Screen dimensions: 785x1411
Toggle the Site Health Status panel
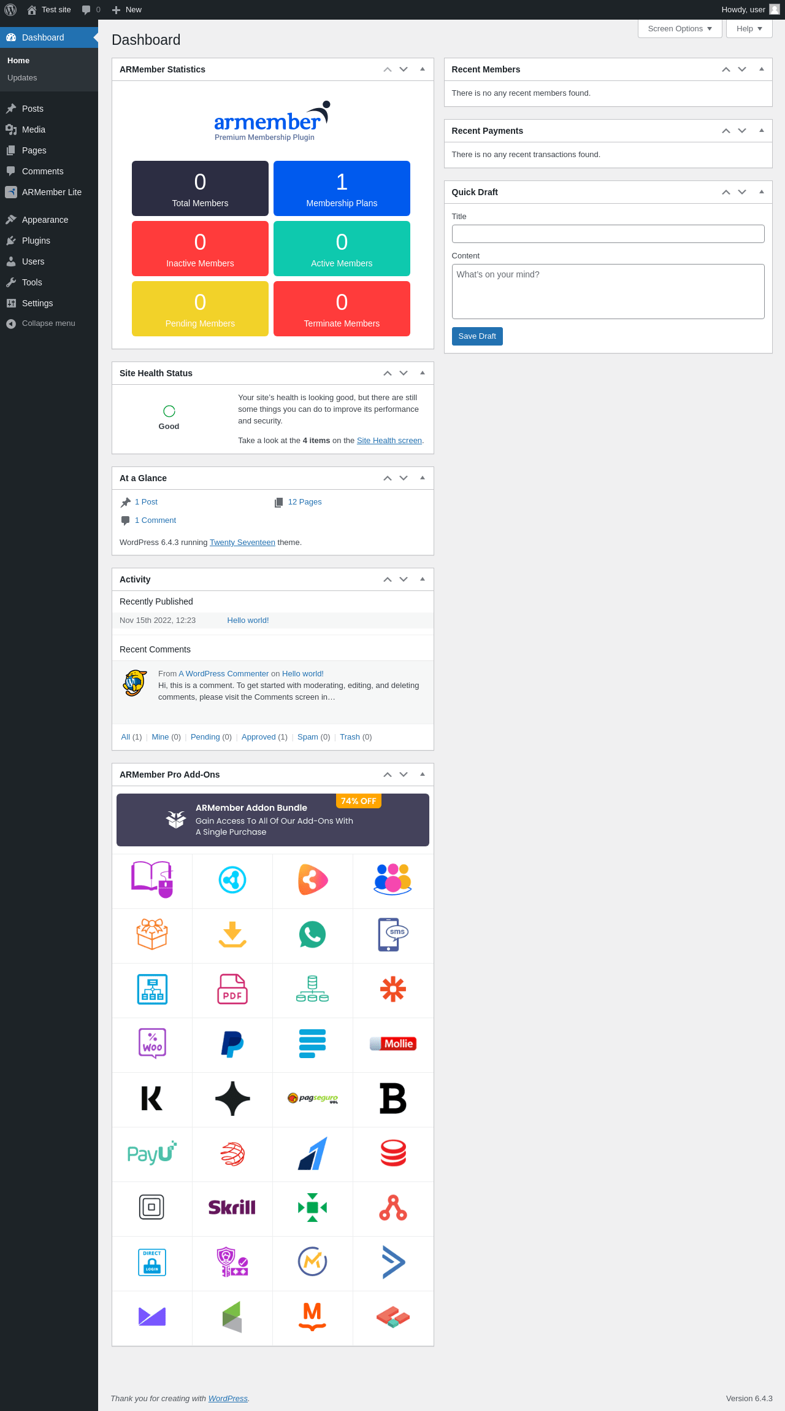point(423,373)
